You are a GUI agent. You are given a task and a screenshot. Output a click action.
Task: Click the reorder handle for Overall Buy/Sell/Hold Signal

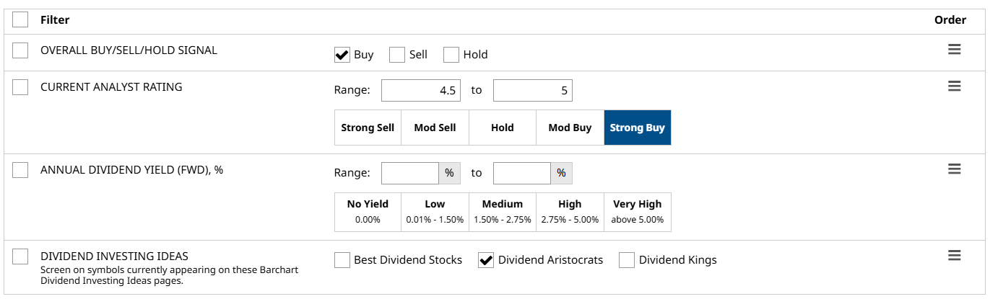point(954,50)
